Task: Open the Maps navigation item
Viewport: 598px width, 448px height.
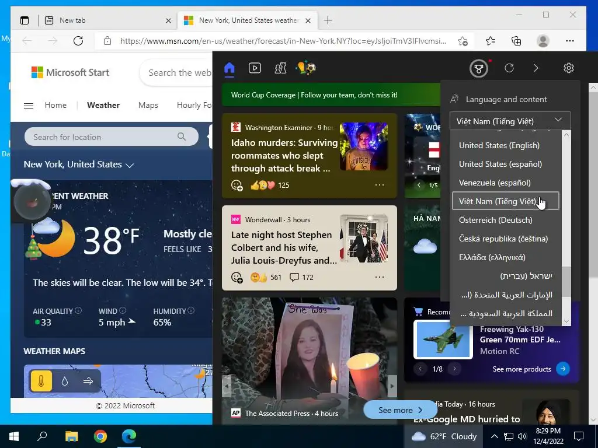Action: (x=148, y=105)
